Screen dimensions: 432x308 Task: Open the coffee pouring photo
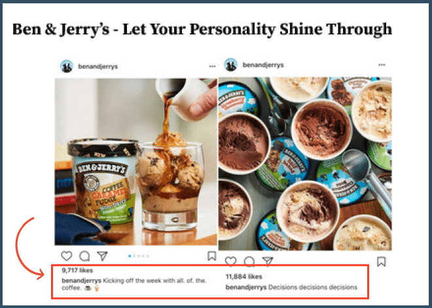(136, 162)
